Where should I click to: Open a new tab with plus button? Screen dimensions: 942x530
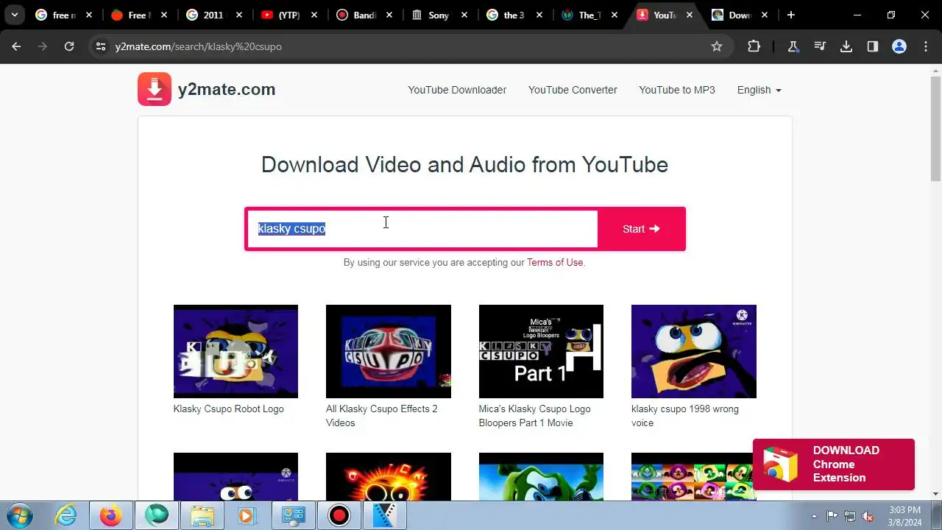click(790, 15)
